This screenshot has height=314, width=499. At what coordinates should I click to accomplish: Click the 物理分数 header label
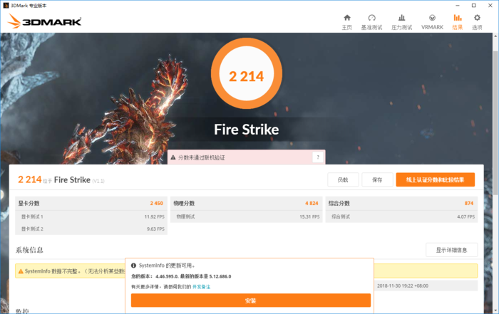[184, 203]
